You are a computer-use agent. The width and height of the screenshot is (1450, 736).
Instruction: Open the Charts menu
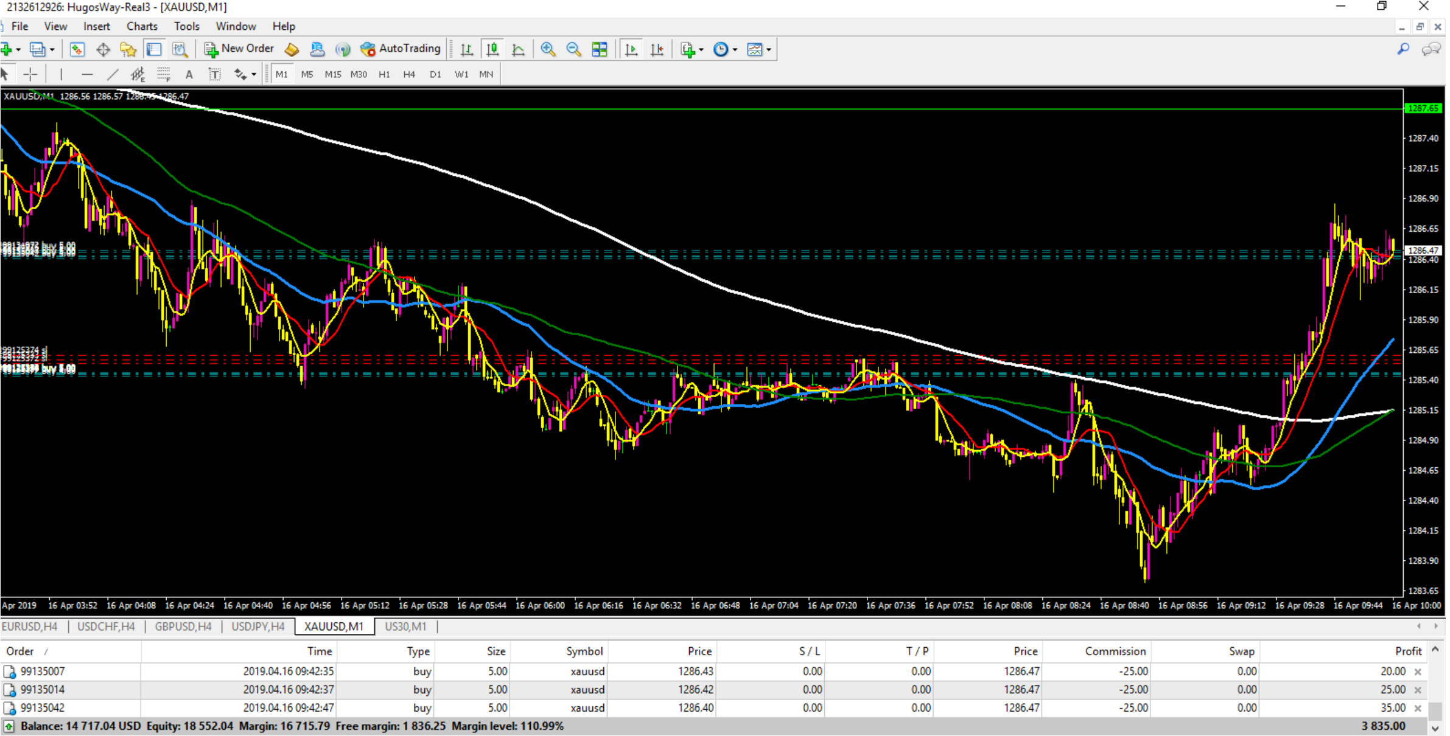142,26
